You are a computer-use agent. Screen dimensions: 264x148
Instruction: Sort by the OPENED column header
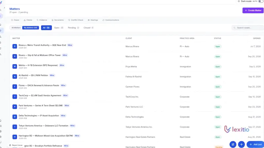tap(257, 38)
